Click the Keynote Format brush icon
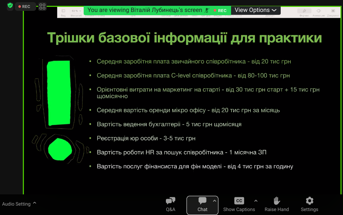 (304, 11)
